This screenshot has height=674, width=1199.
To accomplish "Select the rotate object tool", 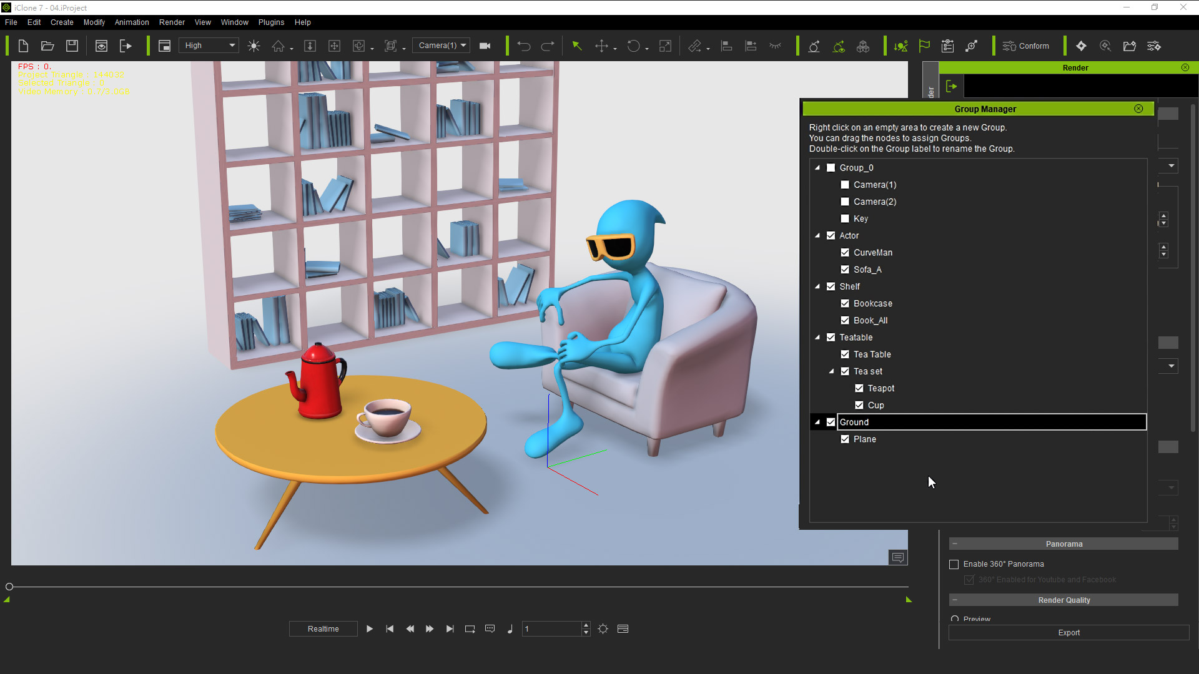I will pyautogui.click(x=633, y=46).
